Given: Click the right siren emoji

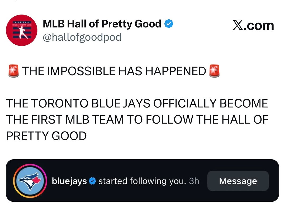Looking at the screenshot, I should click(x=215, y=71).
